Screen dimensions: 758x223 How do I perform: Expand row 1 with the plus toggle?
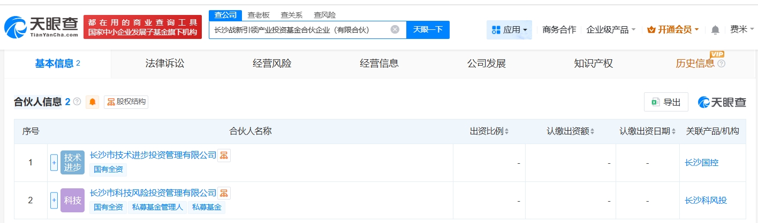click(54, 162)
